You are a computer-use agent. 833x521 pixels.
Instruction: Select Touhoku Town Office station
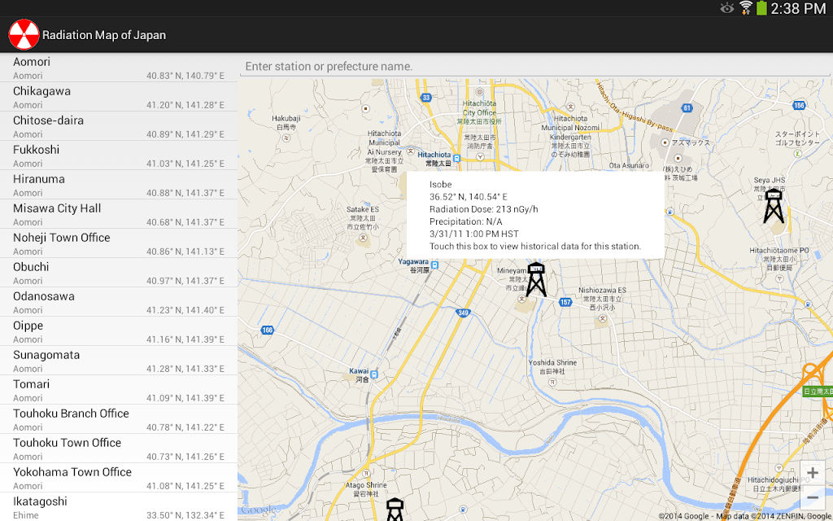coord(119,449)
